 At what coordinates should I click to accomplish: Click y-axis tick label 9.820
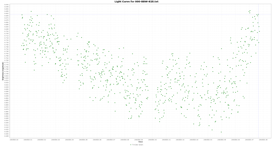tap(6, 85)
